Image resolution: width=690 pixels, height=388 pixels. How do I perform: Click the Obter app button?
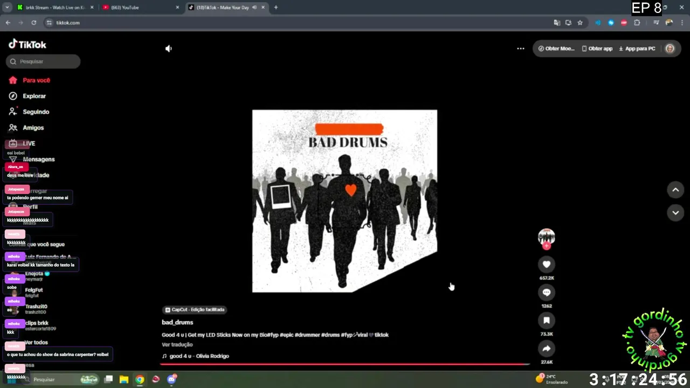pyautogui.click(x=597, y=48)
